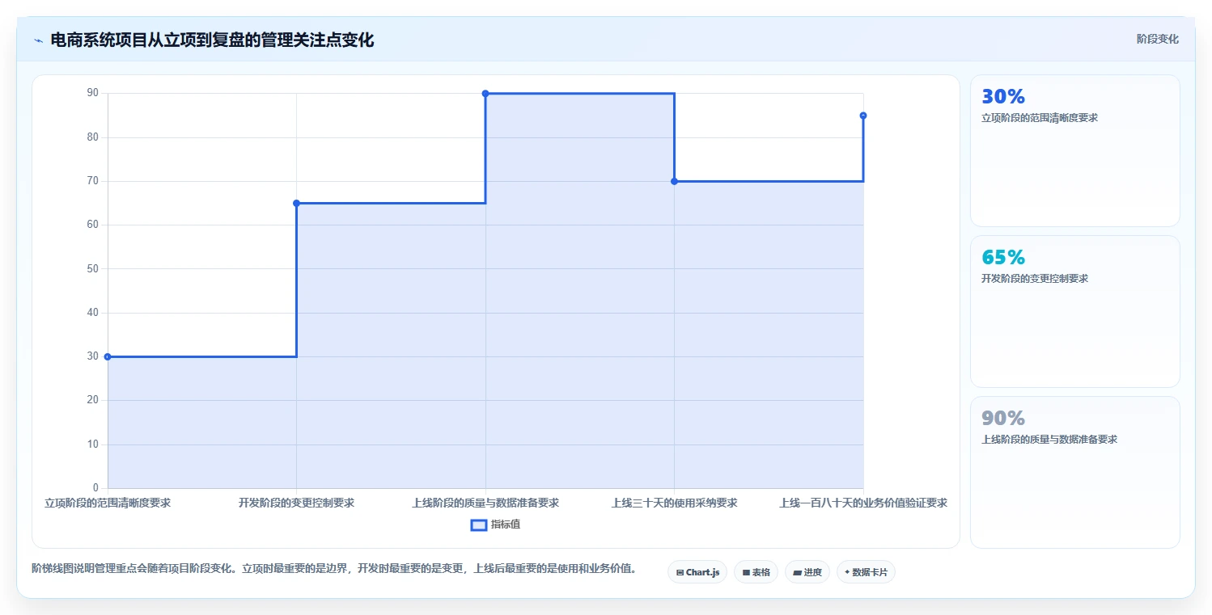Click the chart title 电商系统项目从立项到复盘的管理关注点变化
1212x615 pixels.
(212, 40)
